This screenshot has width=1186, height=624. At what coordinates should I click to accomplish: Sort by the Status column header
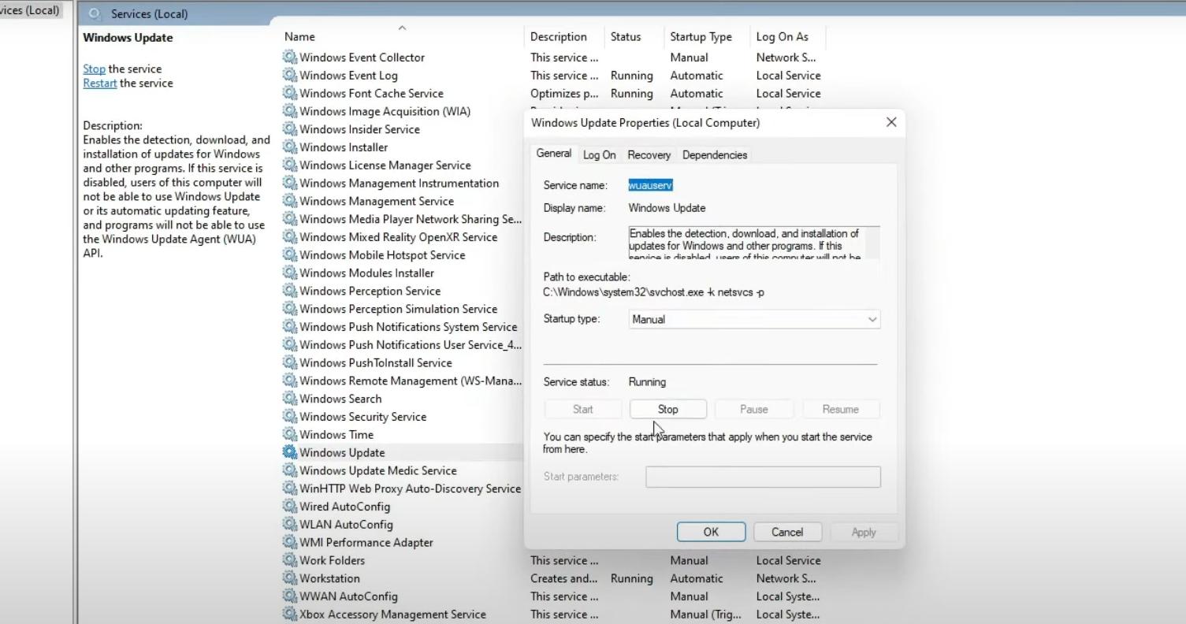[634, 36]
